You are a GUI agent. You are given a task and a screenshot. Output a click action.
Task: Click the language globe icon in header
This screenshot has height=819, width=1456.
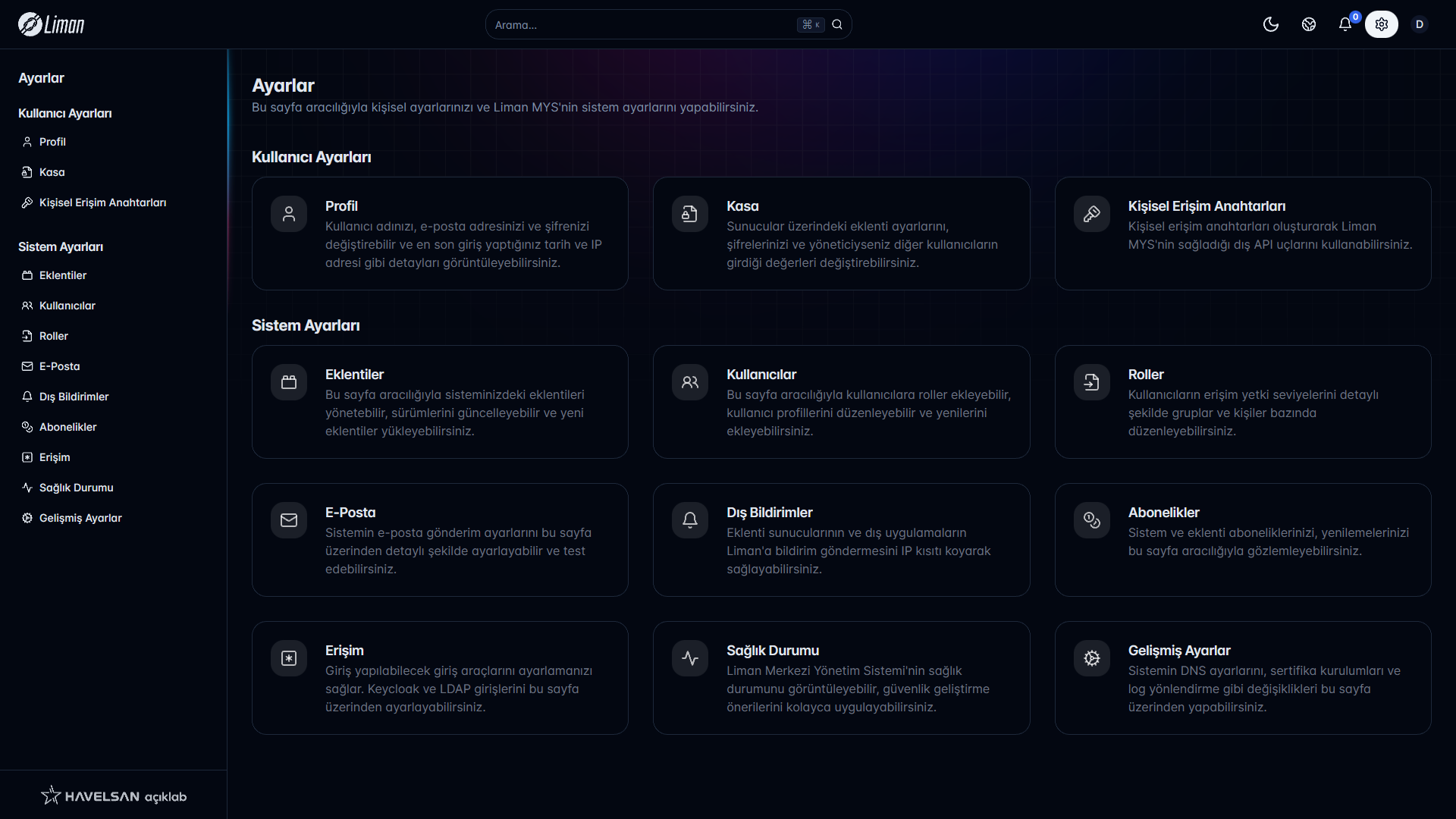(1309, 24)
